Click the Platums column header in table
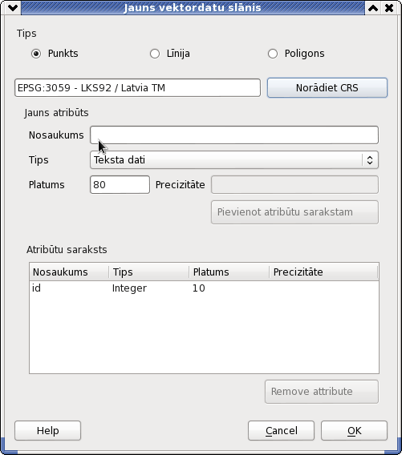The height and width of the screenshot is (455, 402). 229,272
